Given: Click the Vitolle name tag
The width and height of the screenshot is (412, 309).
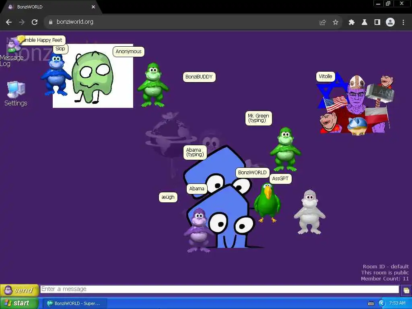Looking at the screenshot, I should coord(325,76).
